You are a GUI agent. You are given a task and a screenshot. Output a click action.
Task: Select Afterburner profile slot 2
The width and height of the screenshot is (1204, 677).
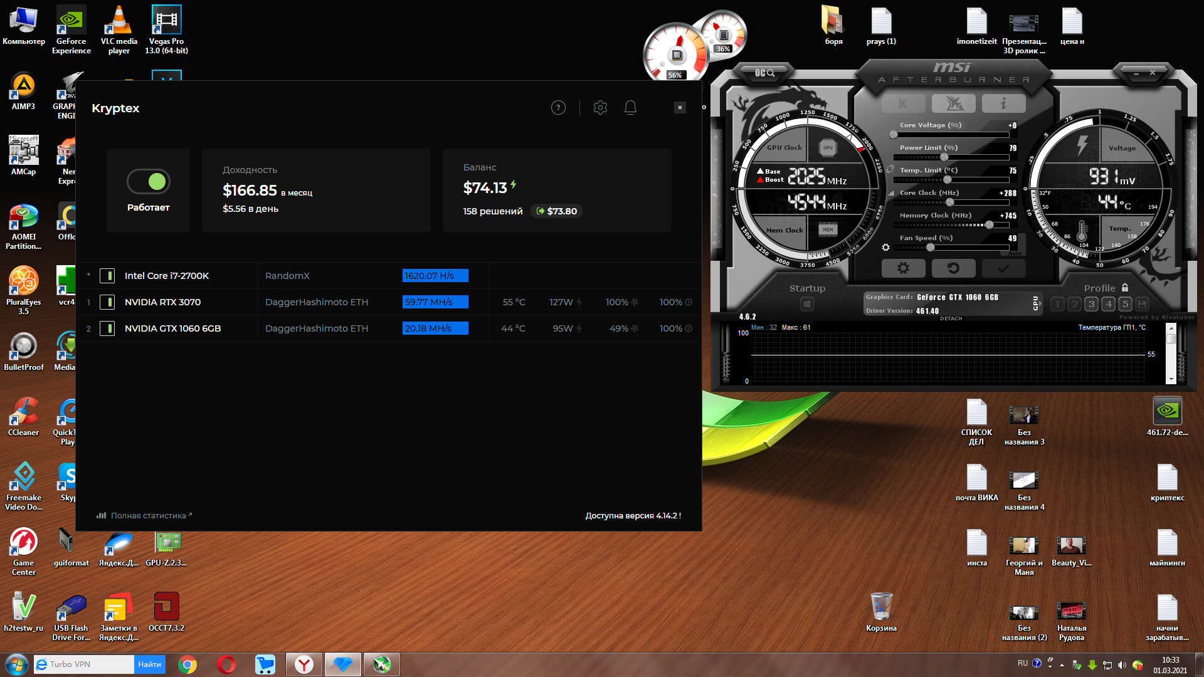[1074, 304]
